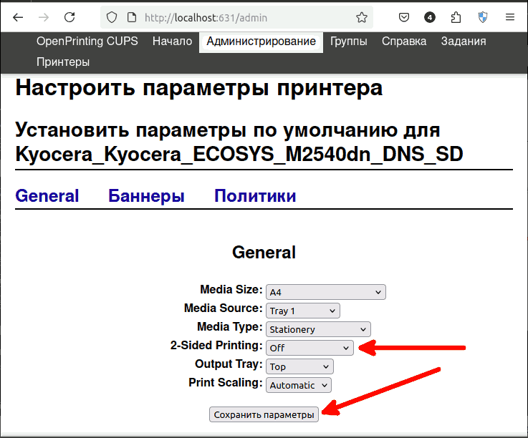Click the Media Source label

pyautogui.click(x=224, y=308)
